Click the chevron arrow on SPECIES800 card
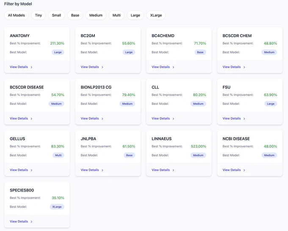 pos(31,222)
